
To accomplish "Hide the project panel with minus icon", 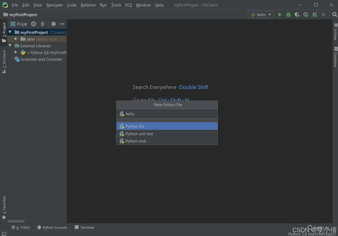I will [x=62, y=24].
